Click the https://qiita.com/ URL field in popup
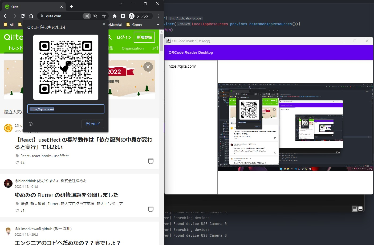The height and width of the screenshot is (245, 374). click(66, 109)
